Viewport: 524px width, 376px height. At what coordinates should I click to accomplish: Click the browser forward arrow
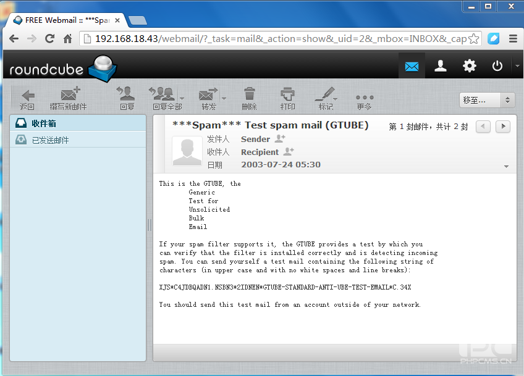[x=32, y=39]
